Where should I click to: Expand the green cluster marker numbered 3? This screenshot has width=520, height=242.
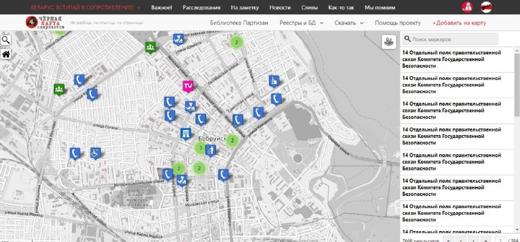200,148
